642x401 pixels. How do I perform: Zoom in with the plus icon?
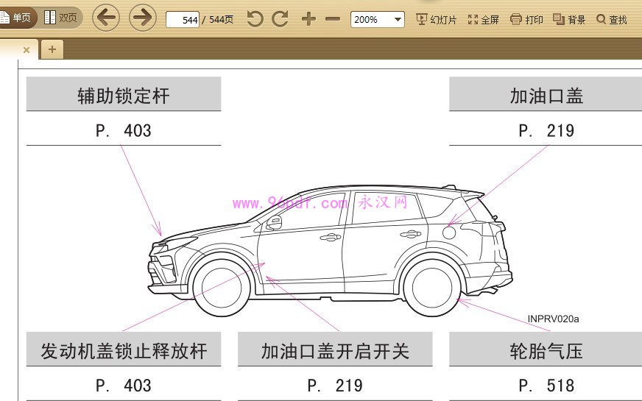pos(308,19)
